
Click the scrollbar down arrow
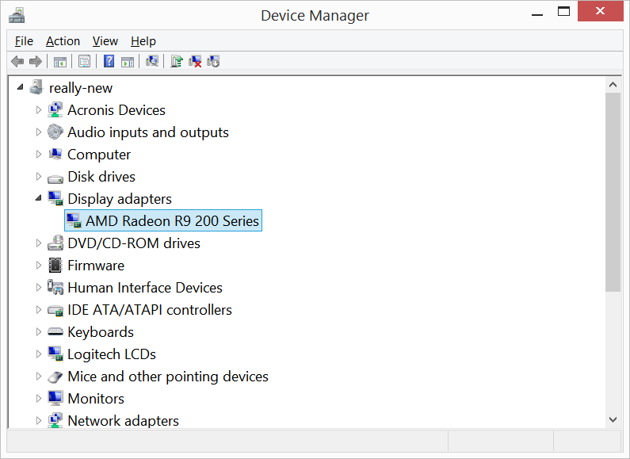click(x=613, y=419)
